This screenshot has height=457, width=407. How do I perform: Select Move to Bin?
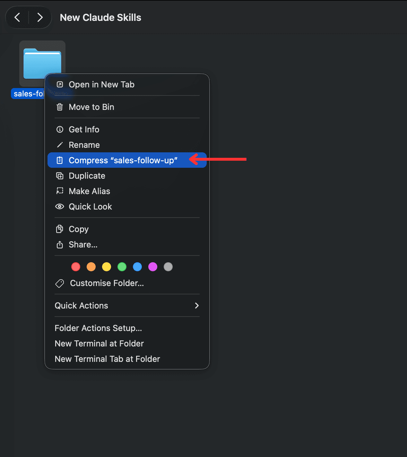(127, 107)
